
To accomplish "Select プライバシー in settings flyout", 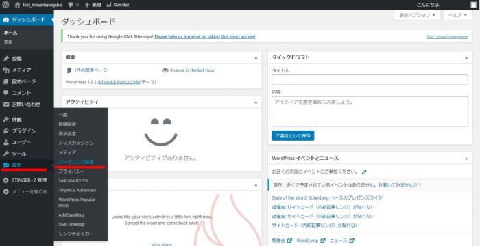I will tap(71, 172).
